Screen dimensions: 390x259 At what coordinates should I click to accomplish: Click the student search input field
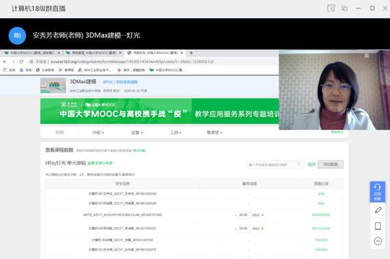point(275,164)
